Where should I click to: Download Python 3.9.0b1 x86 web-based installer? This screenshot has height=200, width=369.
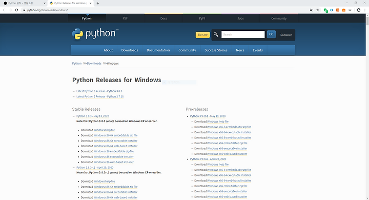228,154
